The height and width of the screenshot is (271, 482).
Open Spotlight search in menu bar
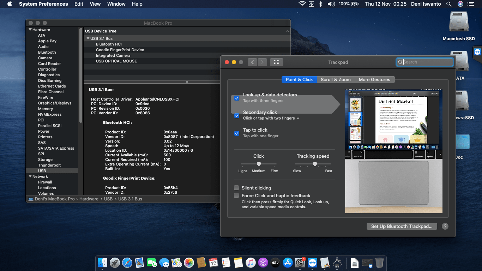pos(449,4)
